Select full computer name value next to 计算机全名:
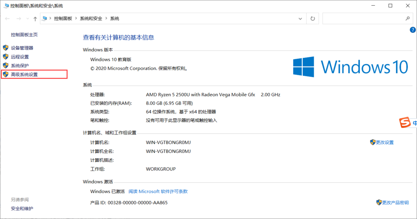The width and height of the screenshot is (417, 219). [168, 151]
